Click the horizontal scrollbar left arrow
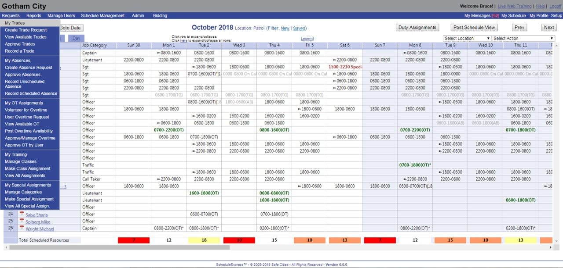The width and height of the screenshot is (563, 268). pos(6,247)
